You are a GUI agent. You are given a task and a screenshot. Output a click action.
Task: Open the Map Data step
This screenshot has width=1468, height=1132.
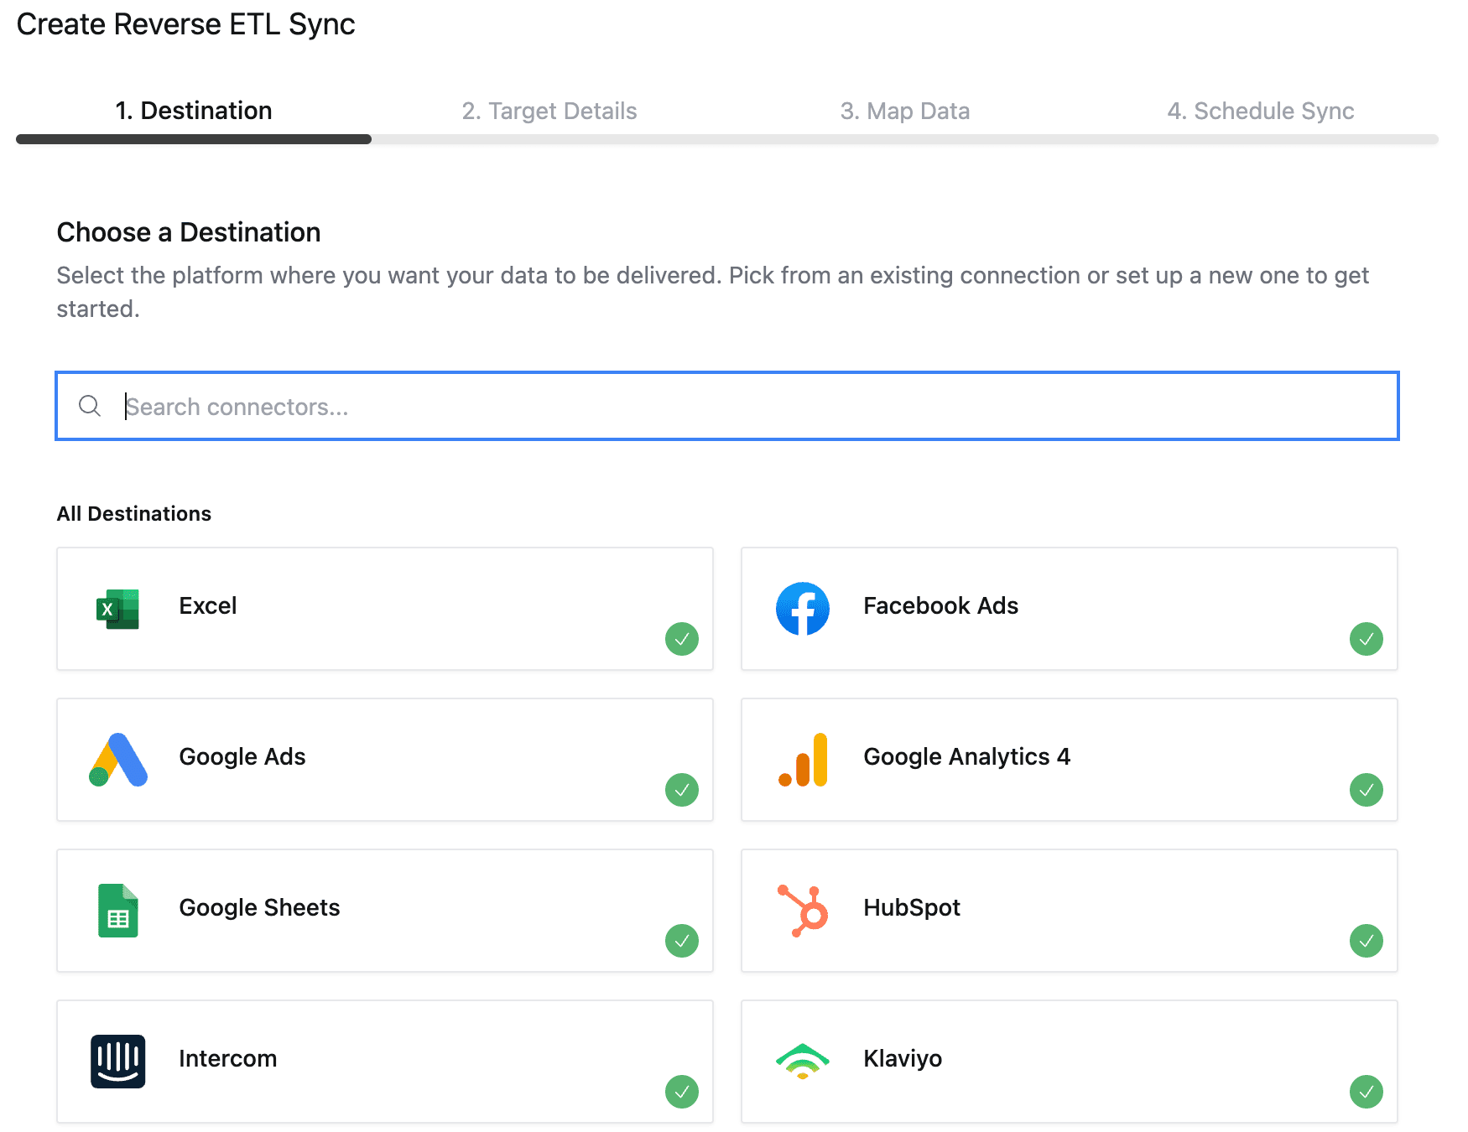tap(904, 110)
